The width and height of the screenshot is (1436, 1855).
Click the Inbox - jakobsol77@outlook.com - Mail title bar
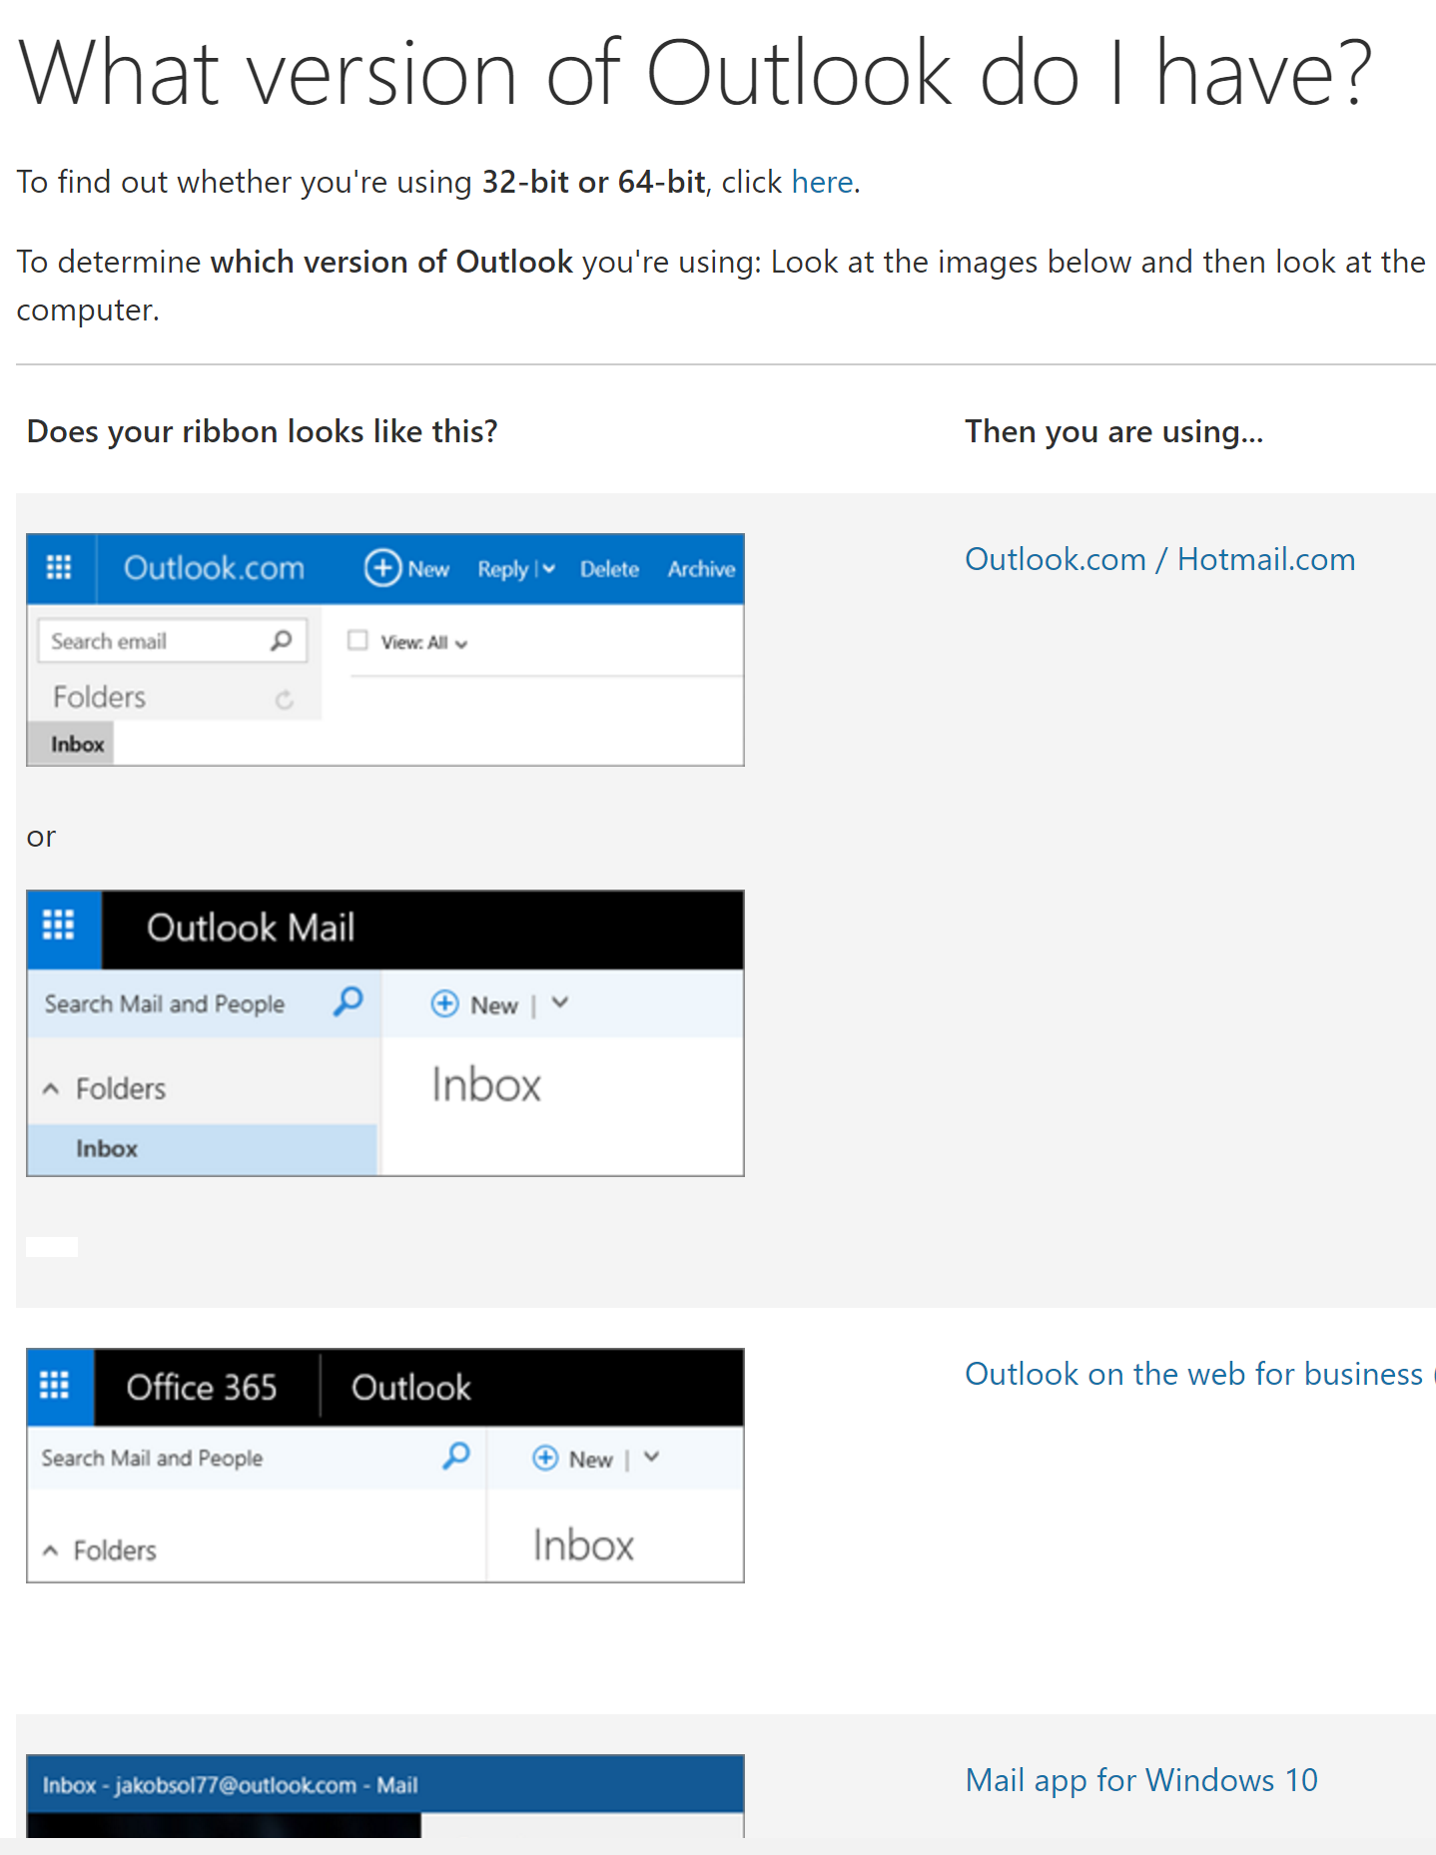(x=385, y=1784)
